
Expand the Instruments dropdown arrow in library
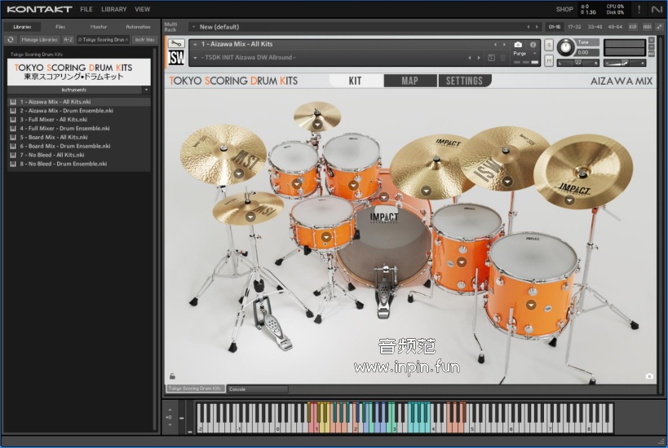[x=146, y=90]
